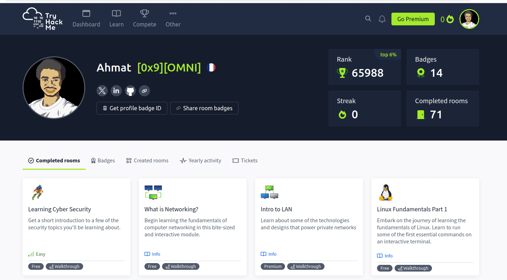The height and width of the screenshot is (280, 507).
Task: Open the user avatar menu in navbar
Action: point(469,19)
